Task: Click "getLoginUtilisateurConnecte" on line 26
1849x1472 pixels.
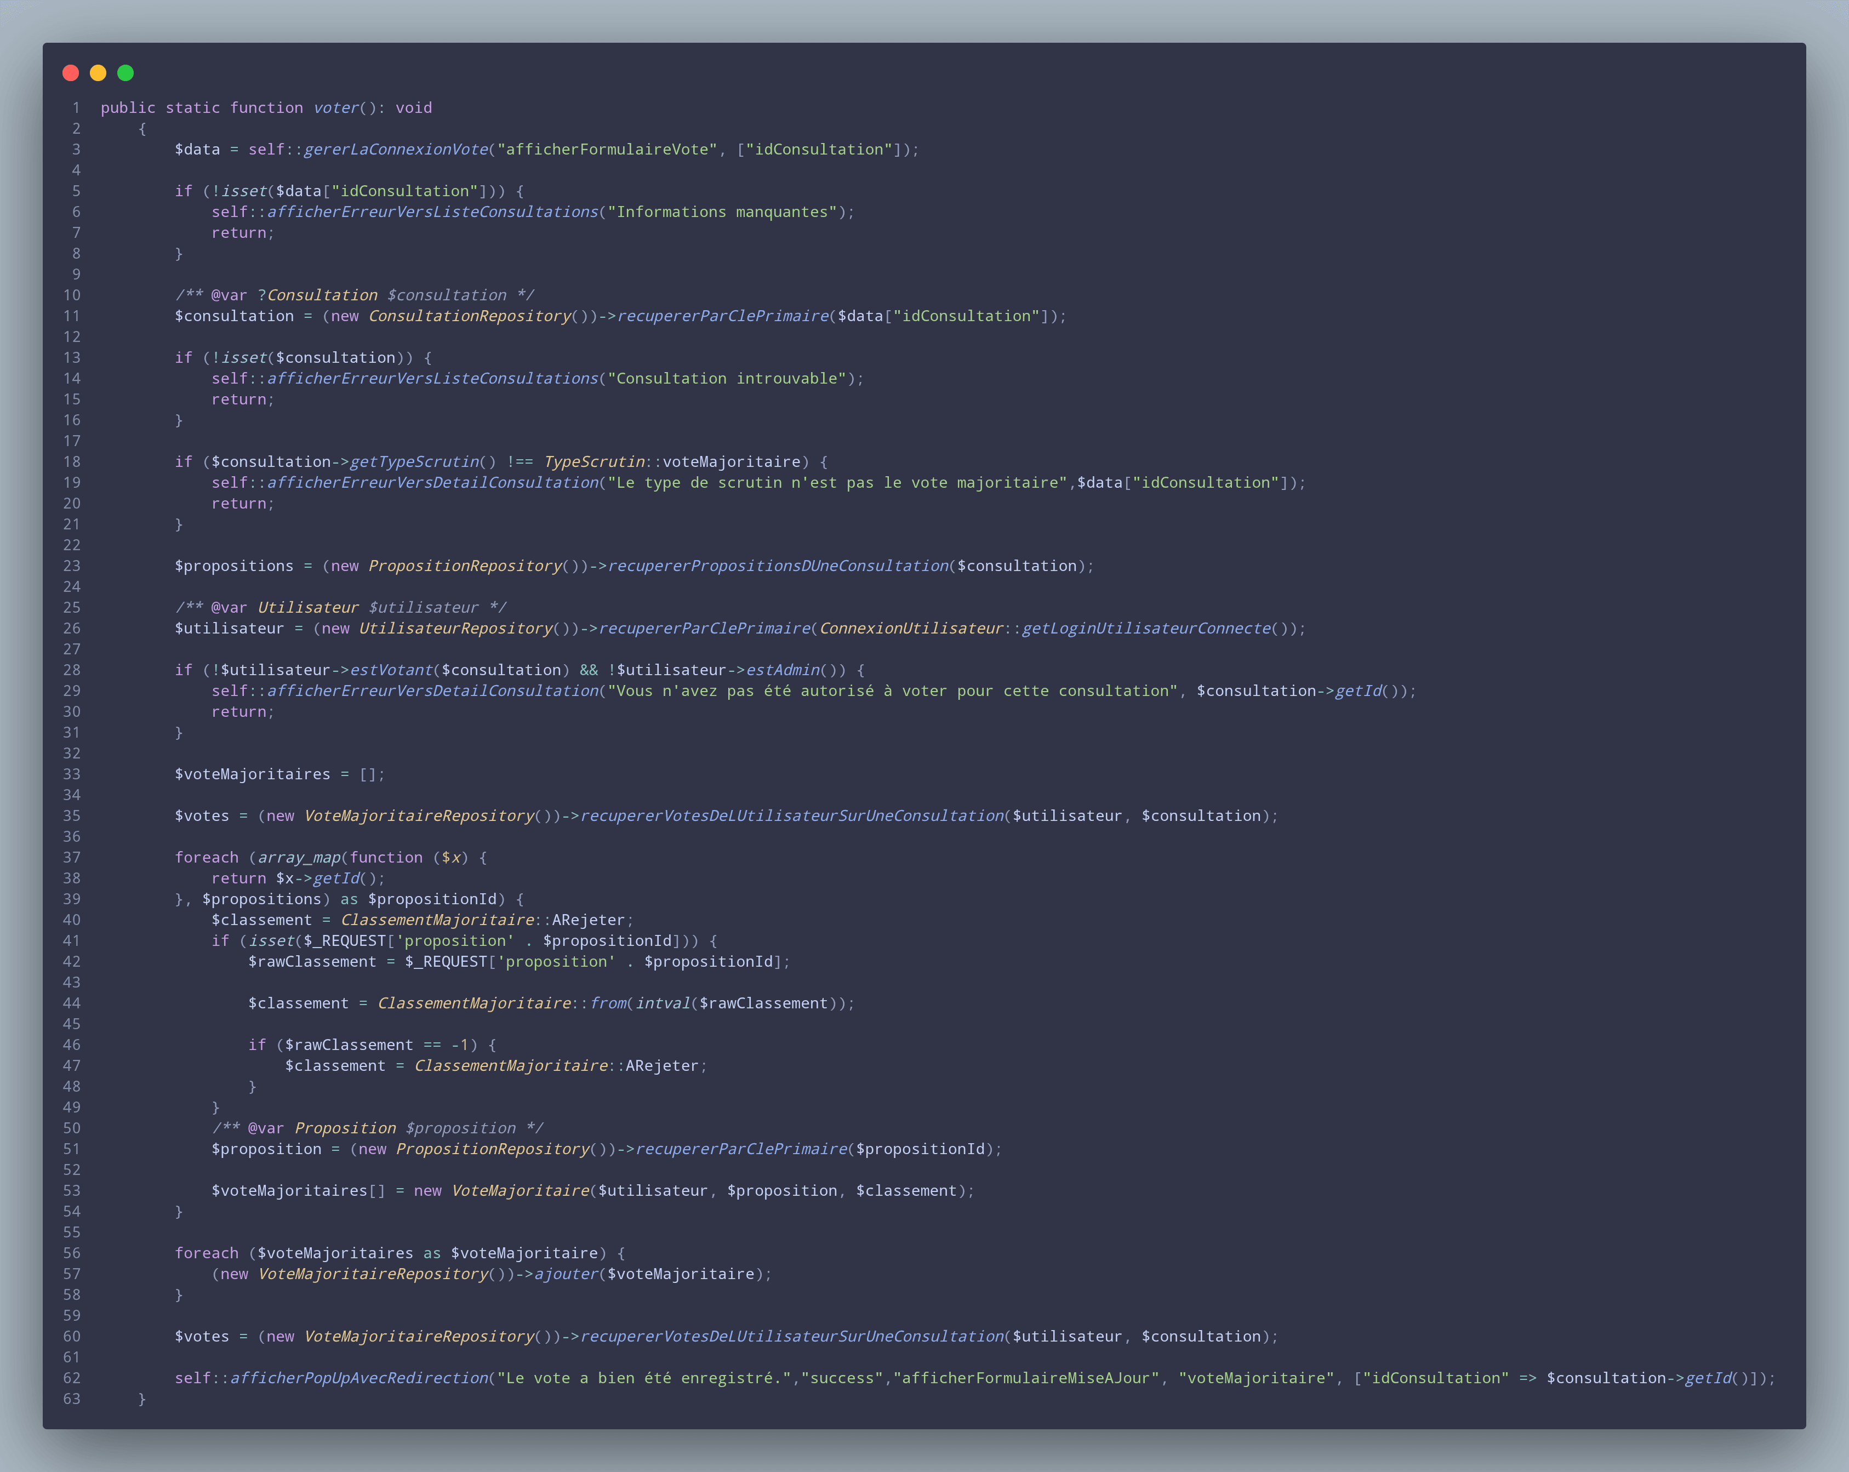Action: point(1146,629)
